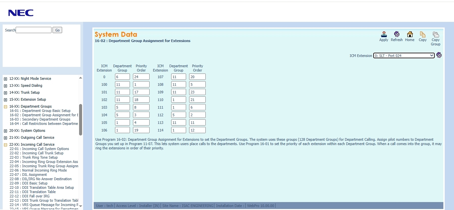Screen dimensions: 454x210
Task: Collapse the 16-XX: Department Groups node
Action: (5, 107)
